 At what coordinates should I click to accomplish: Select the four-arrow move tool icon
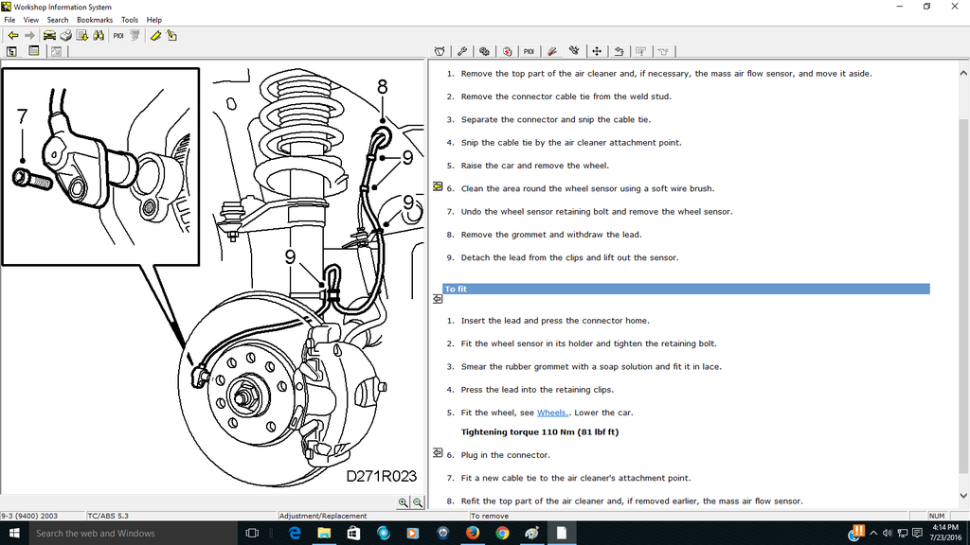click(599, 50)
